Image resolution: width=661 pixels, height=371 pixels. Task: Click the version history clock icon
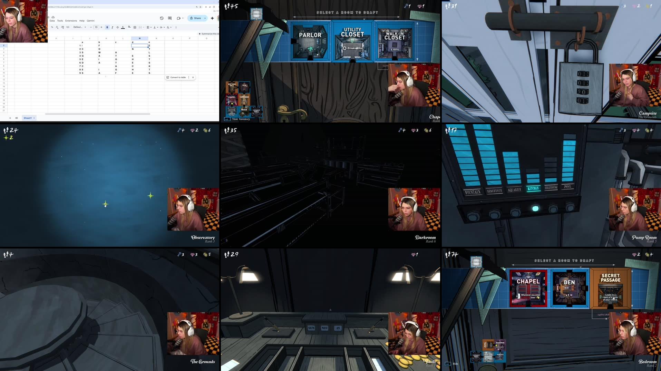(162, 18)
